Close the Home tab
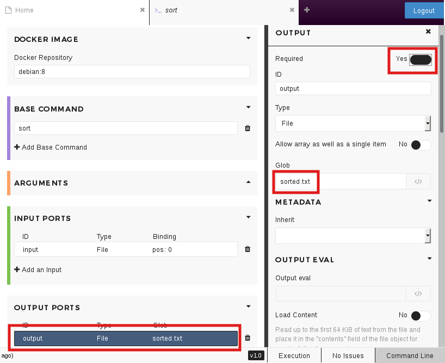This screenshot has height=363, width=445. [x=143, y=10]
